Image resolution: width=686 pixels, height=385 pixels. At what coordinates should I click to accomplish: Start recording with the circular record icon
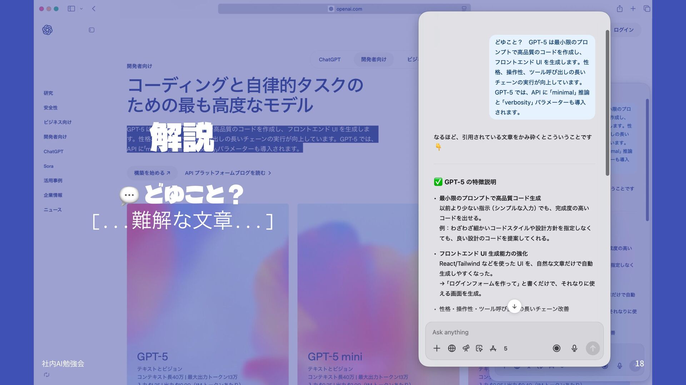tap(556, 348)
